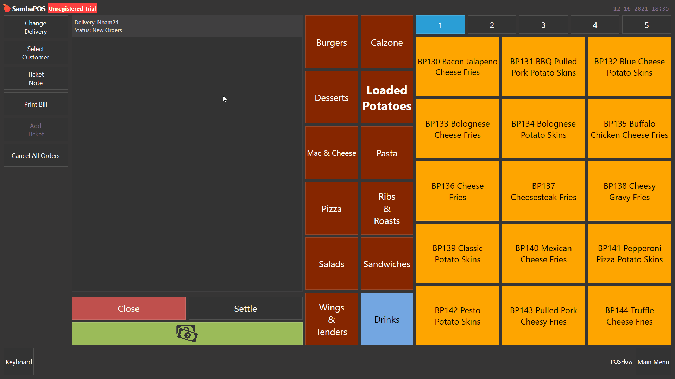
Task: Add BP138 Cheesy Gravy Fries
Action: (x=629, y=191)
